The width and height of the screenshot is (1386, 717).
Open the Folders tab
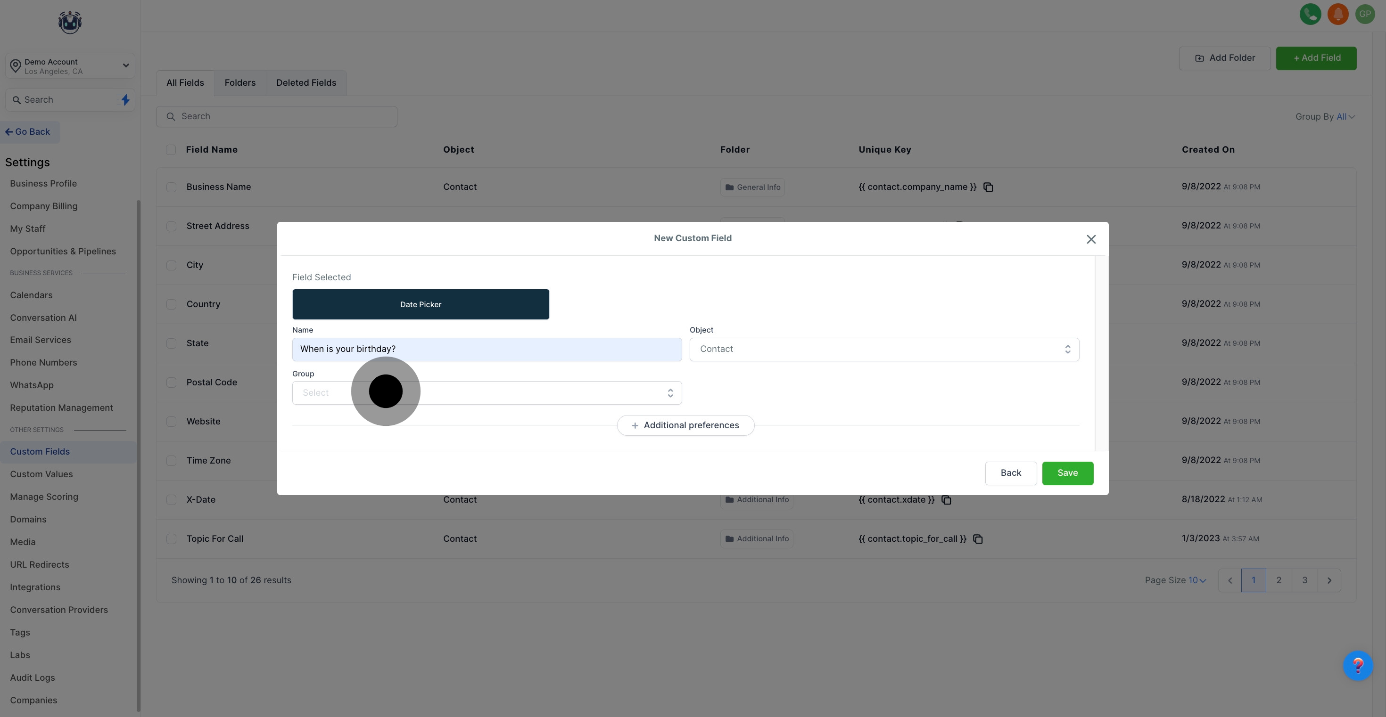[239, 83]
